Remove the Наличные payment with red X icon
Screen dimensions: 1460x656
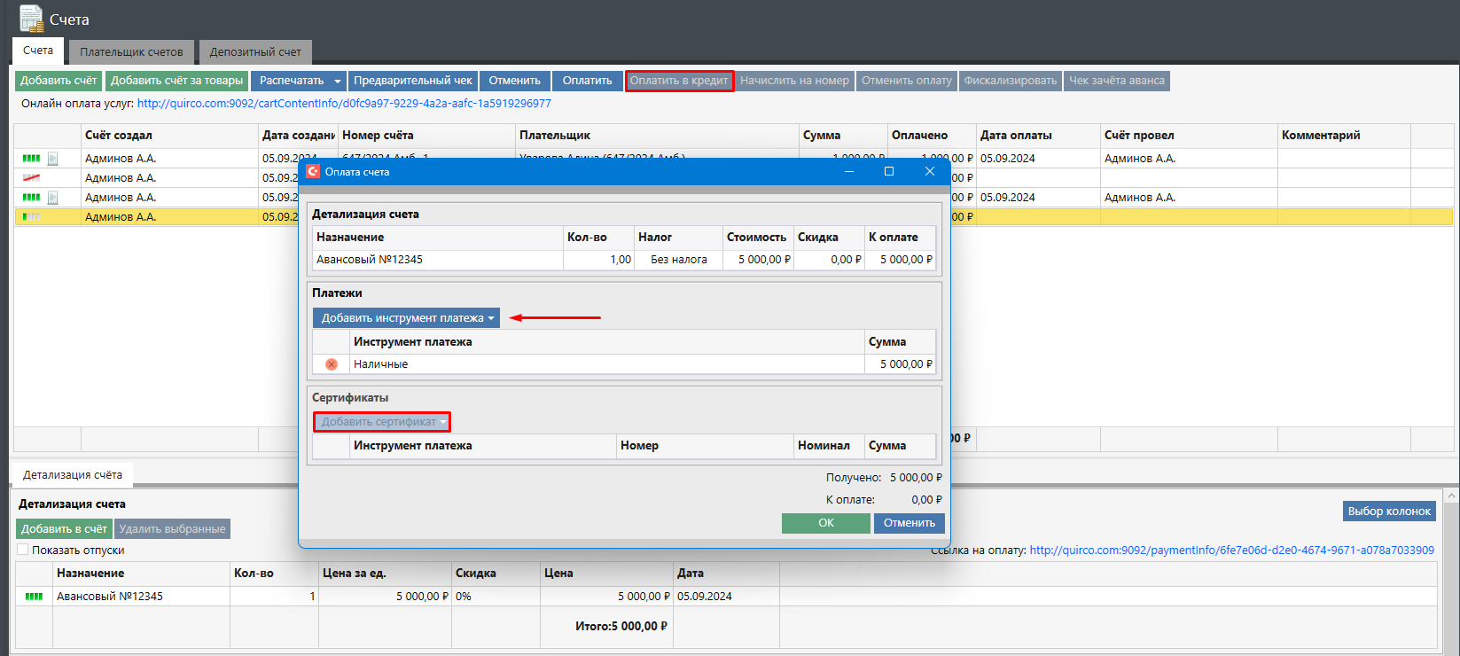(332, 364)
